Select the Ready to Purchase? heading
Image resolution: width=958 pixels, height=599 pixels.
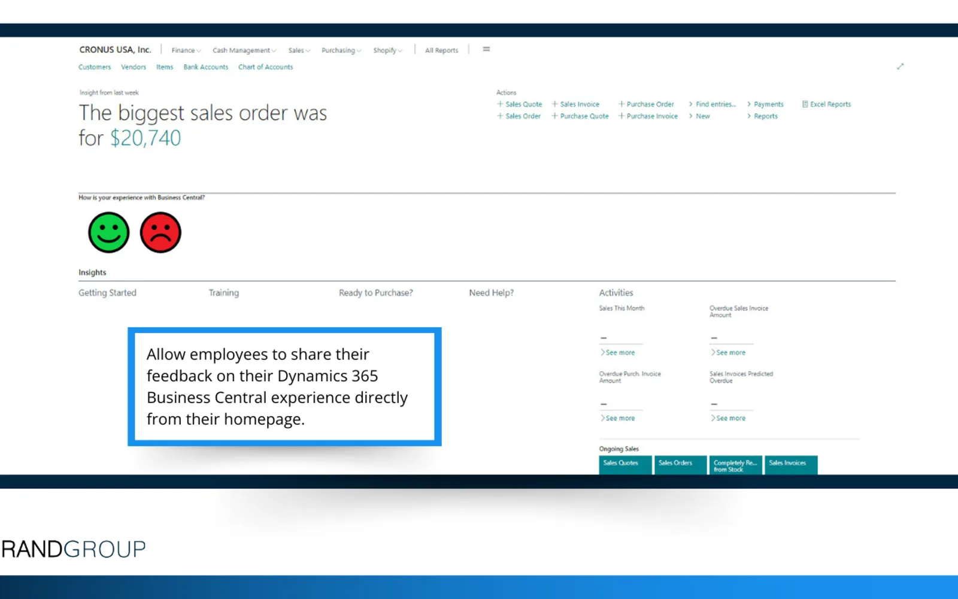pyautogui.click(x=376, y=293)
